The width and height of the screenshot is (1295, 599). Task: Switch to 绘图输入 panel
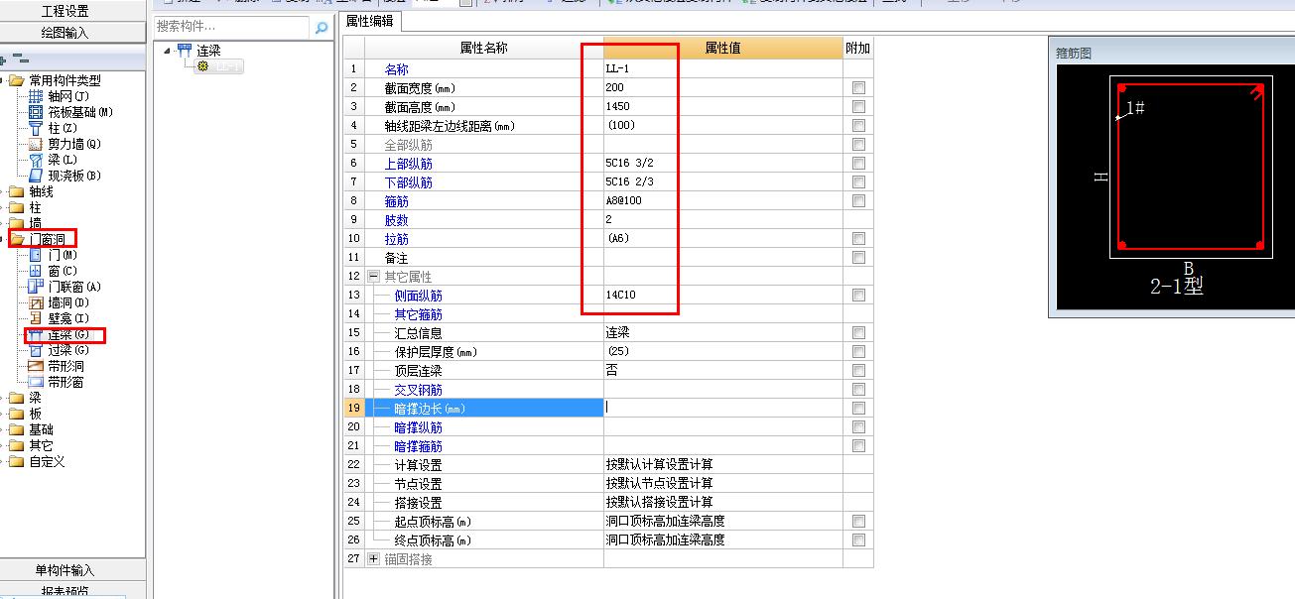(x=65, y=33)
